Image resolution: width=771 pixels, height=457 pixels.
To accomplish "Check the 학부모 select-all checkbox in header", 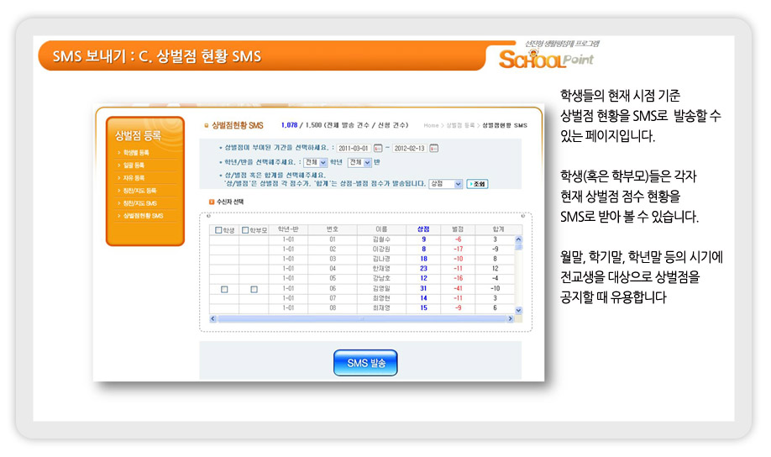I will point(245,229).
